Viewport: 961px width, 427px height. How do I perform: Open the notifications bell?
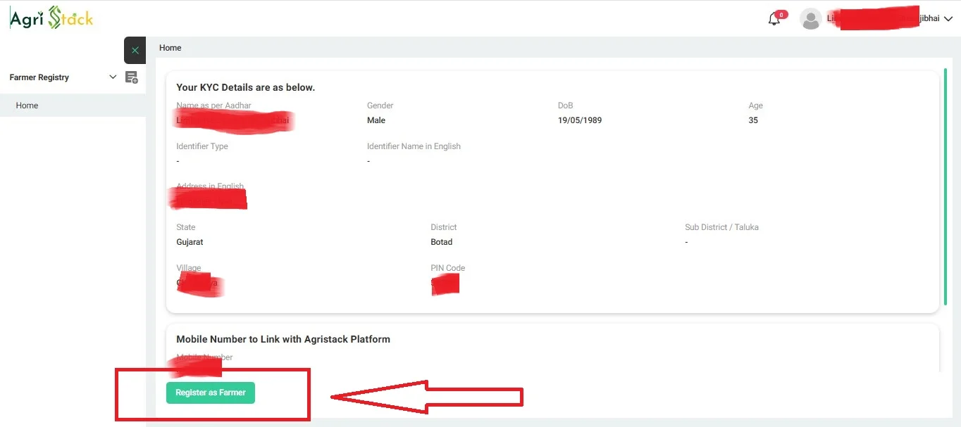click(774, 19)
